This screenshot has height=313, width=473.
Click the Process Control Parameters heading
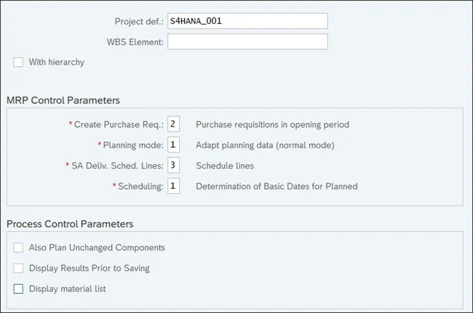(x=70, y=224)
